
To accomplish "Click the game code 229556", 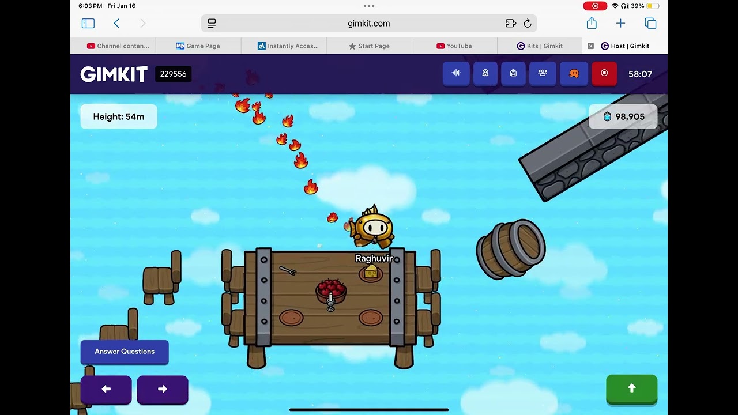I will [173, 74].
